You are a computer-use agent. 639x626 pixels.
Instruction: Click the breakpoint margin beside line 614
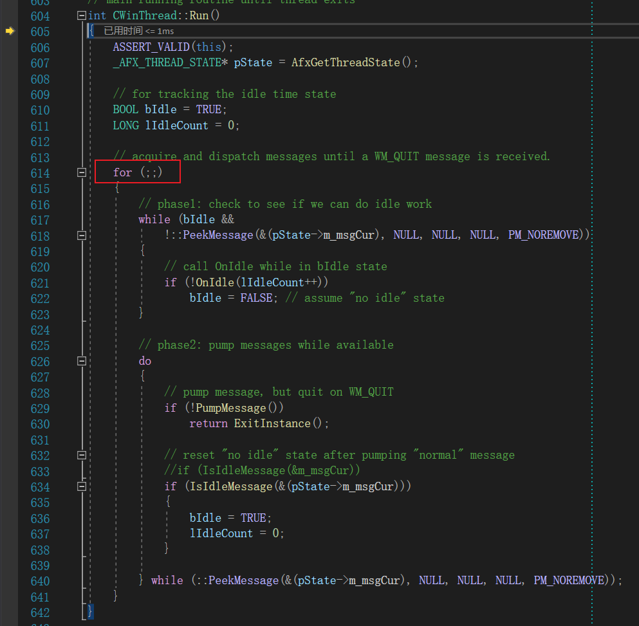pyautogui.click(x=9, y=173)
